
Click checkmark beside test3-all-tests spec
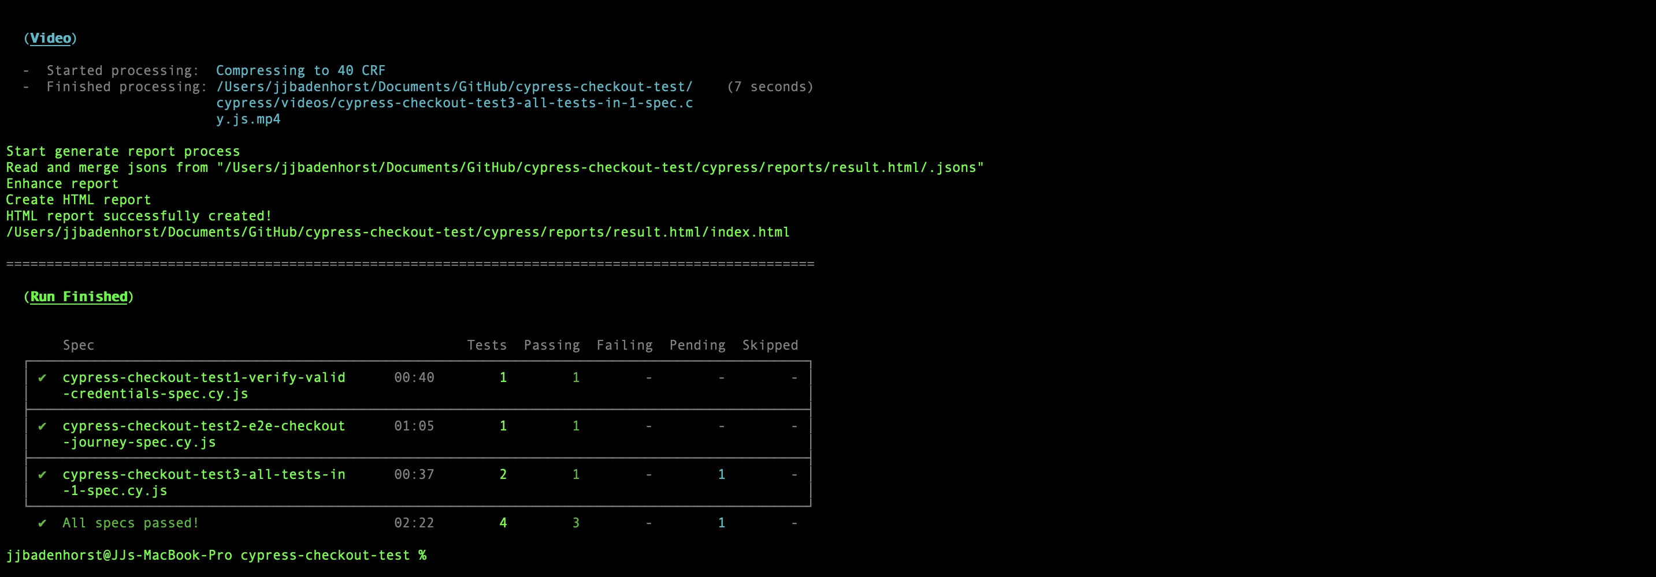pos(42,474)
